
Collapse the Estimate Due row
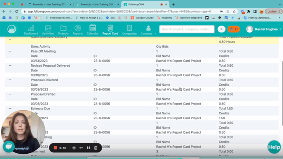click(10, 109)
